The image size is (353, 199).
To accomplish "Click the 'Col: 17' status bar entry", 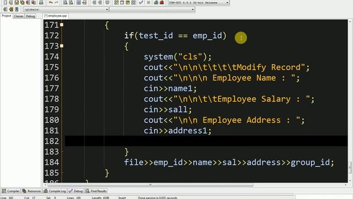I will pyautogui.click(x=30, y=198).
